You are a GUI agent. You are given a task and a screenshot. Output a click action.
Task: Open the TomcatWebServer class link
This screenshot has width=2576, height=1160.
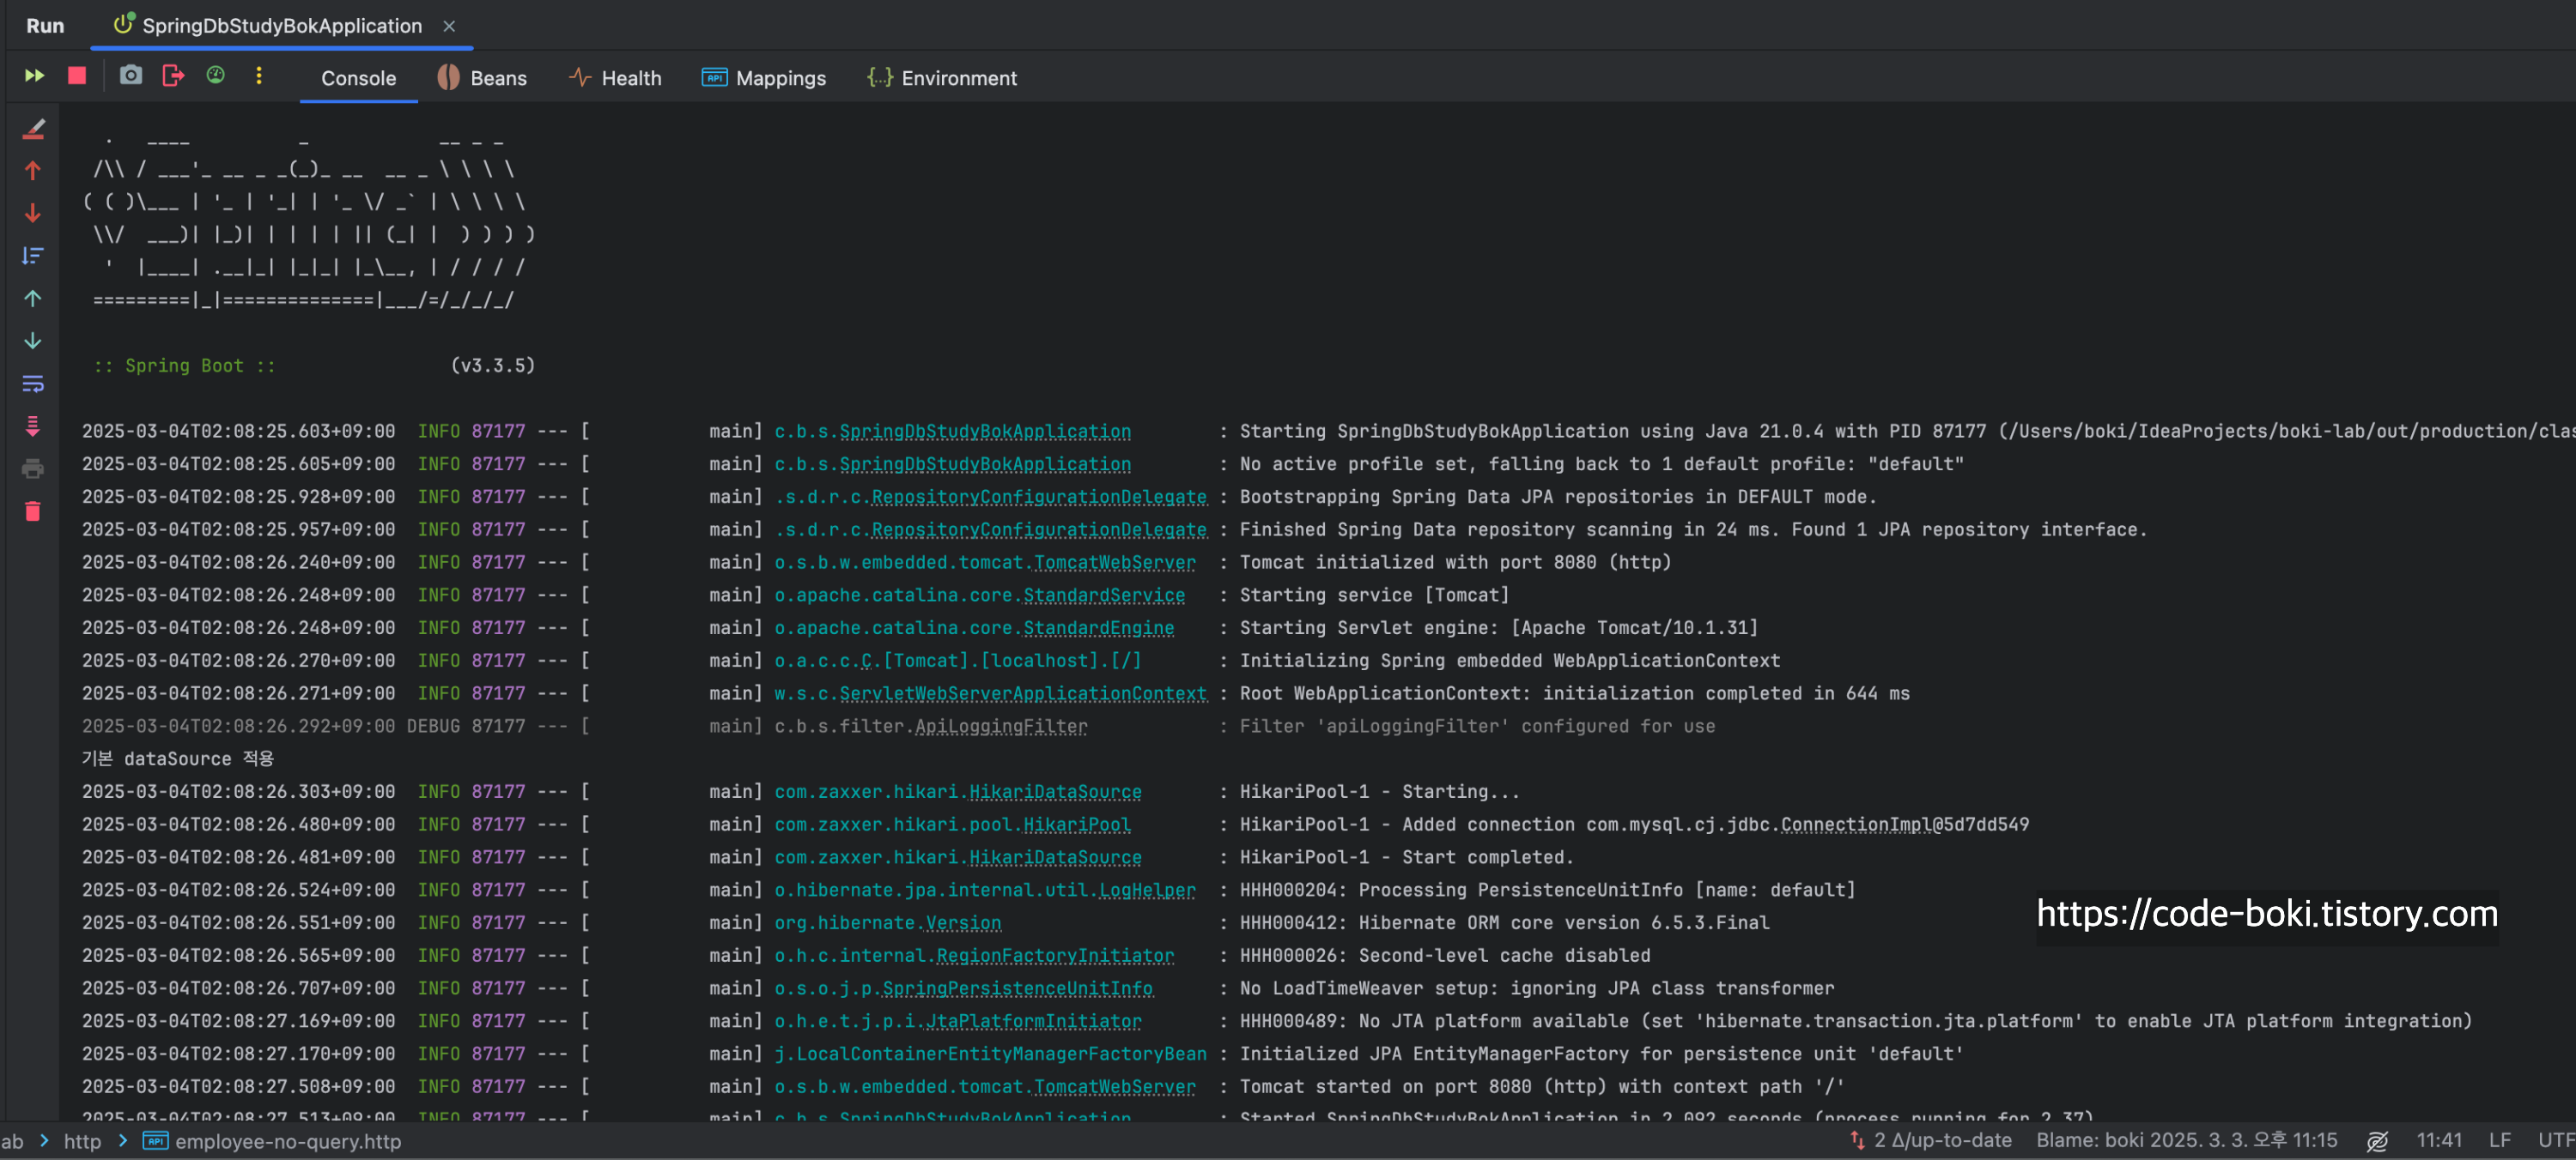point(1114,563)
